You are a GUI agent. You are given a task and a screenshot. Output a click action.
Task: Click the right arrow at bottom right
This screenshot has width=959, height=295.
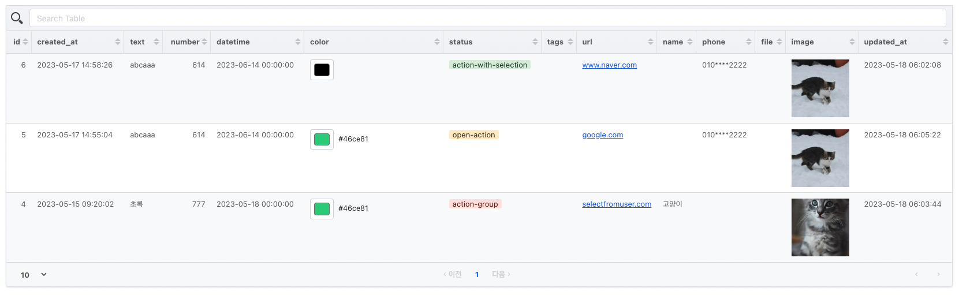tap(938, 275)
